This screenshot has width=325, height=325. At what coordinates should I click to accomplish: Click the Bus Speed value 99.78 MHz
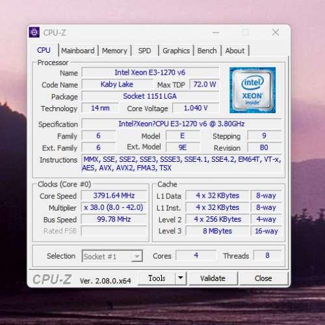point(114,219)
